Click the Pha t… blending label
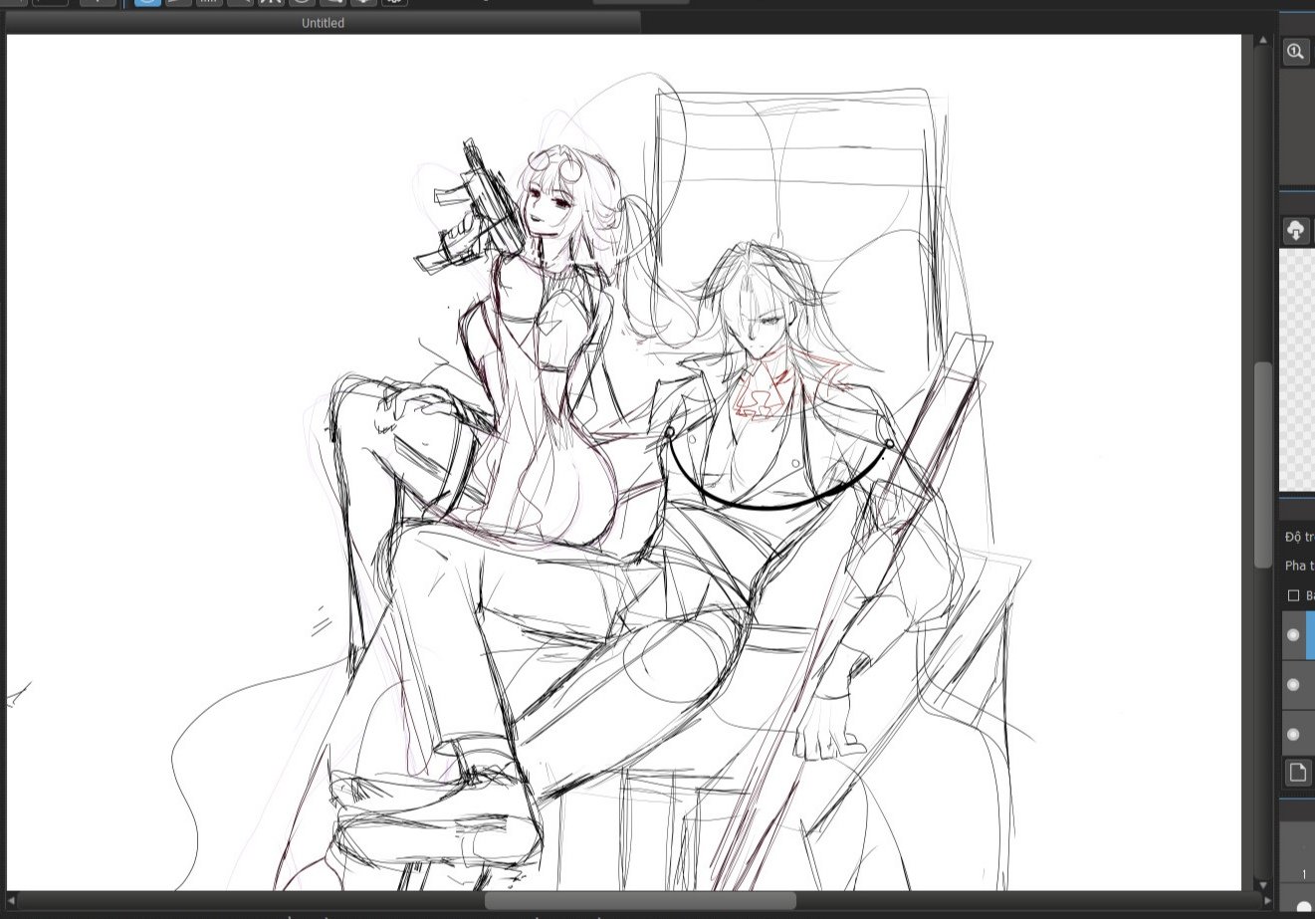The image size is (1315, 919). click(x=1299, y=566)
